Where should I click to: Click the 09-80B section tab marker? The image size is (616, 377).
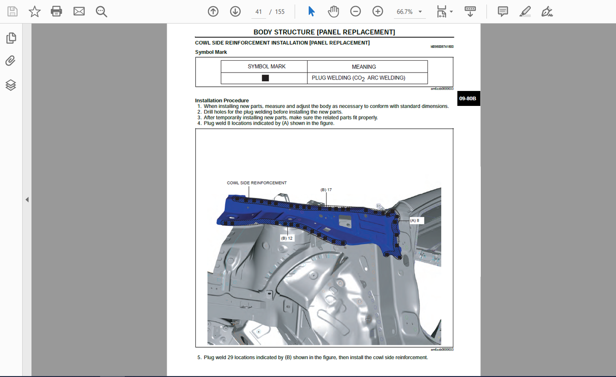pyautogui.click(x=468, y=99)
